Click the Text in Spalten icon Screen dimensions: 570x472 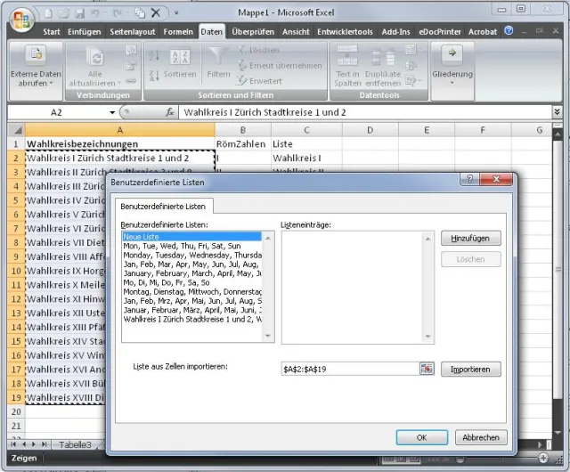[347, 55]
